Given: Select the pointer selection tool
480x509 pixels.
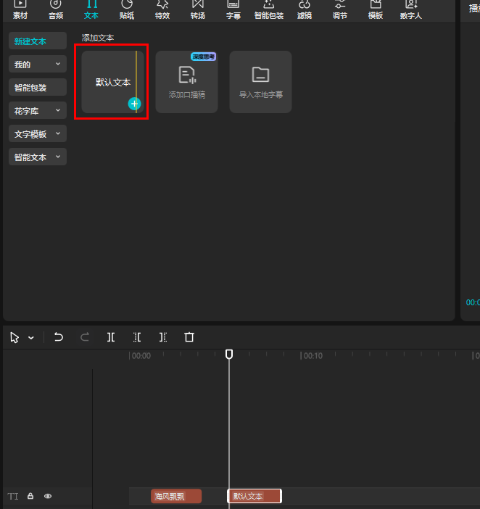Looking at the screenshot, I should tap(15, 337).
